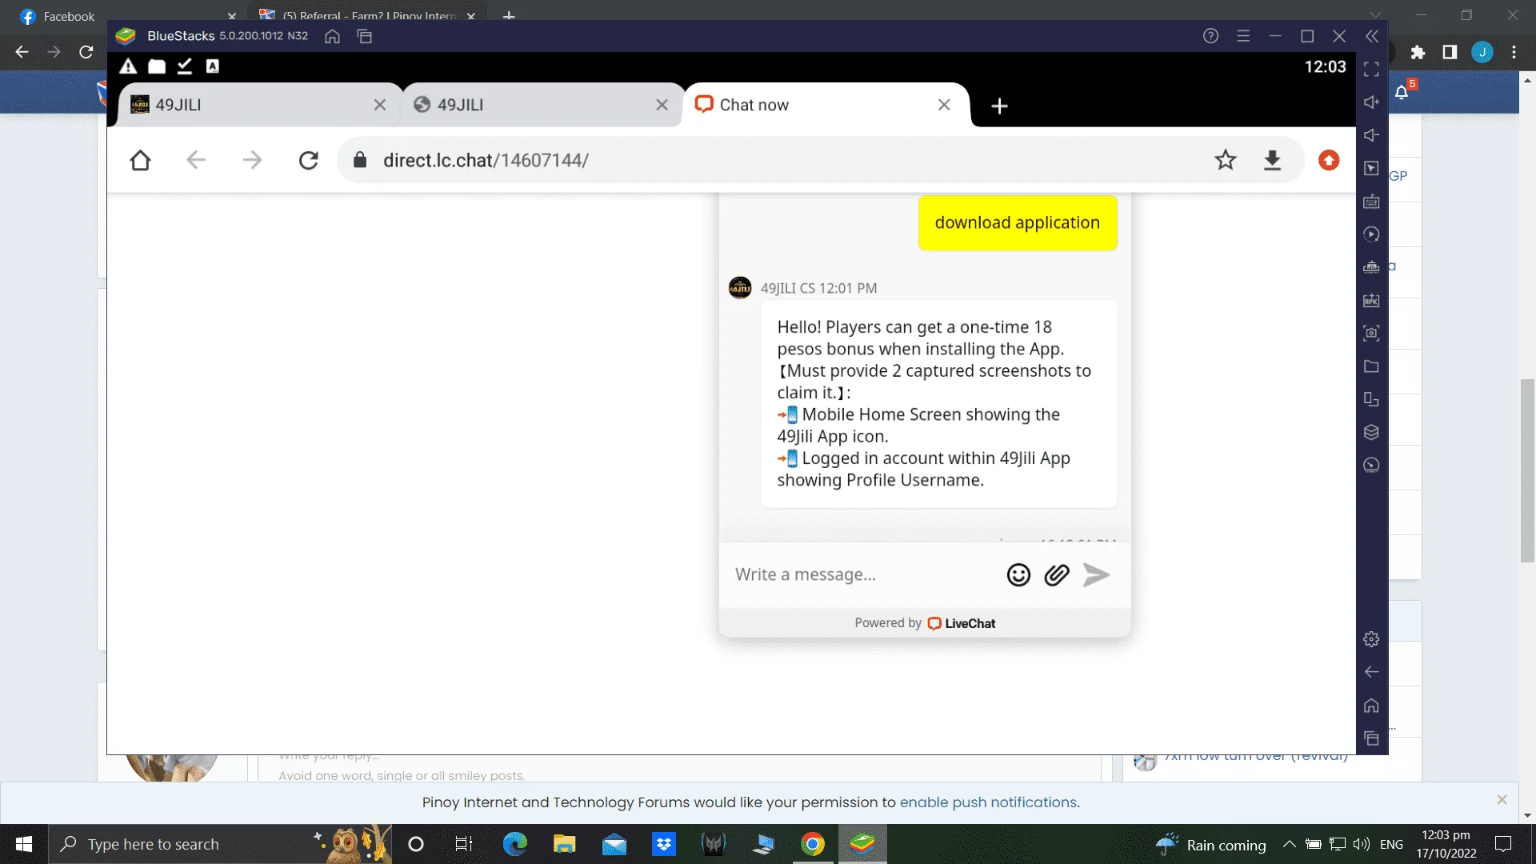This screenshot has height=864, width=1536.
Task: Open Chrome extensions puzzle icon
Action: tap(1418, 52)
